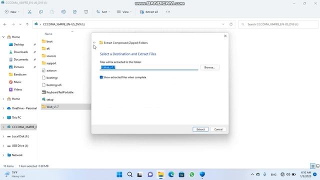Open taskbar Search
The height and width of the screenshot is (180, 320).
tap(130, 174)
